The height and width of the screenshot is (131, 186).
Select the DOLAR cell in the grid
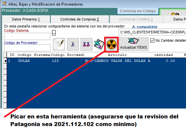(x=34, y=61)
